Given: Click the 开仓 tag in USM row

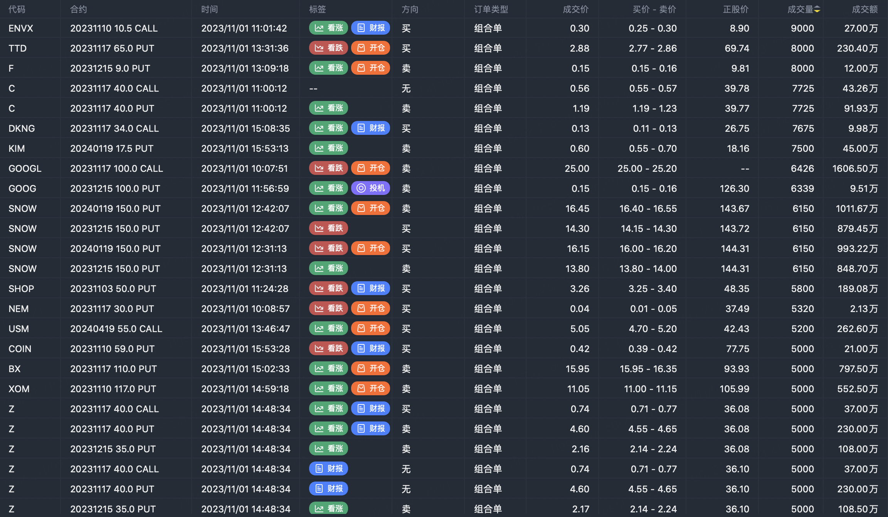Looking at the screenshot, I should tap(371, 328).
